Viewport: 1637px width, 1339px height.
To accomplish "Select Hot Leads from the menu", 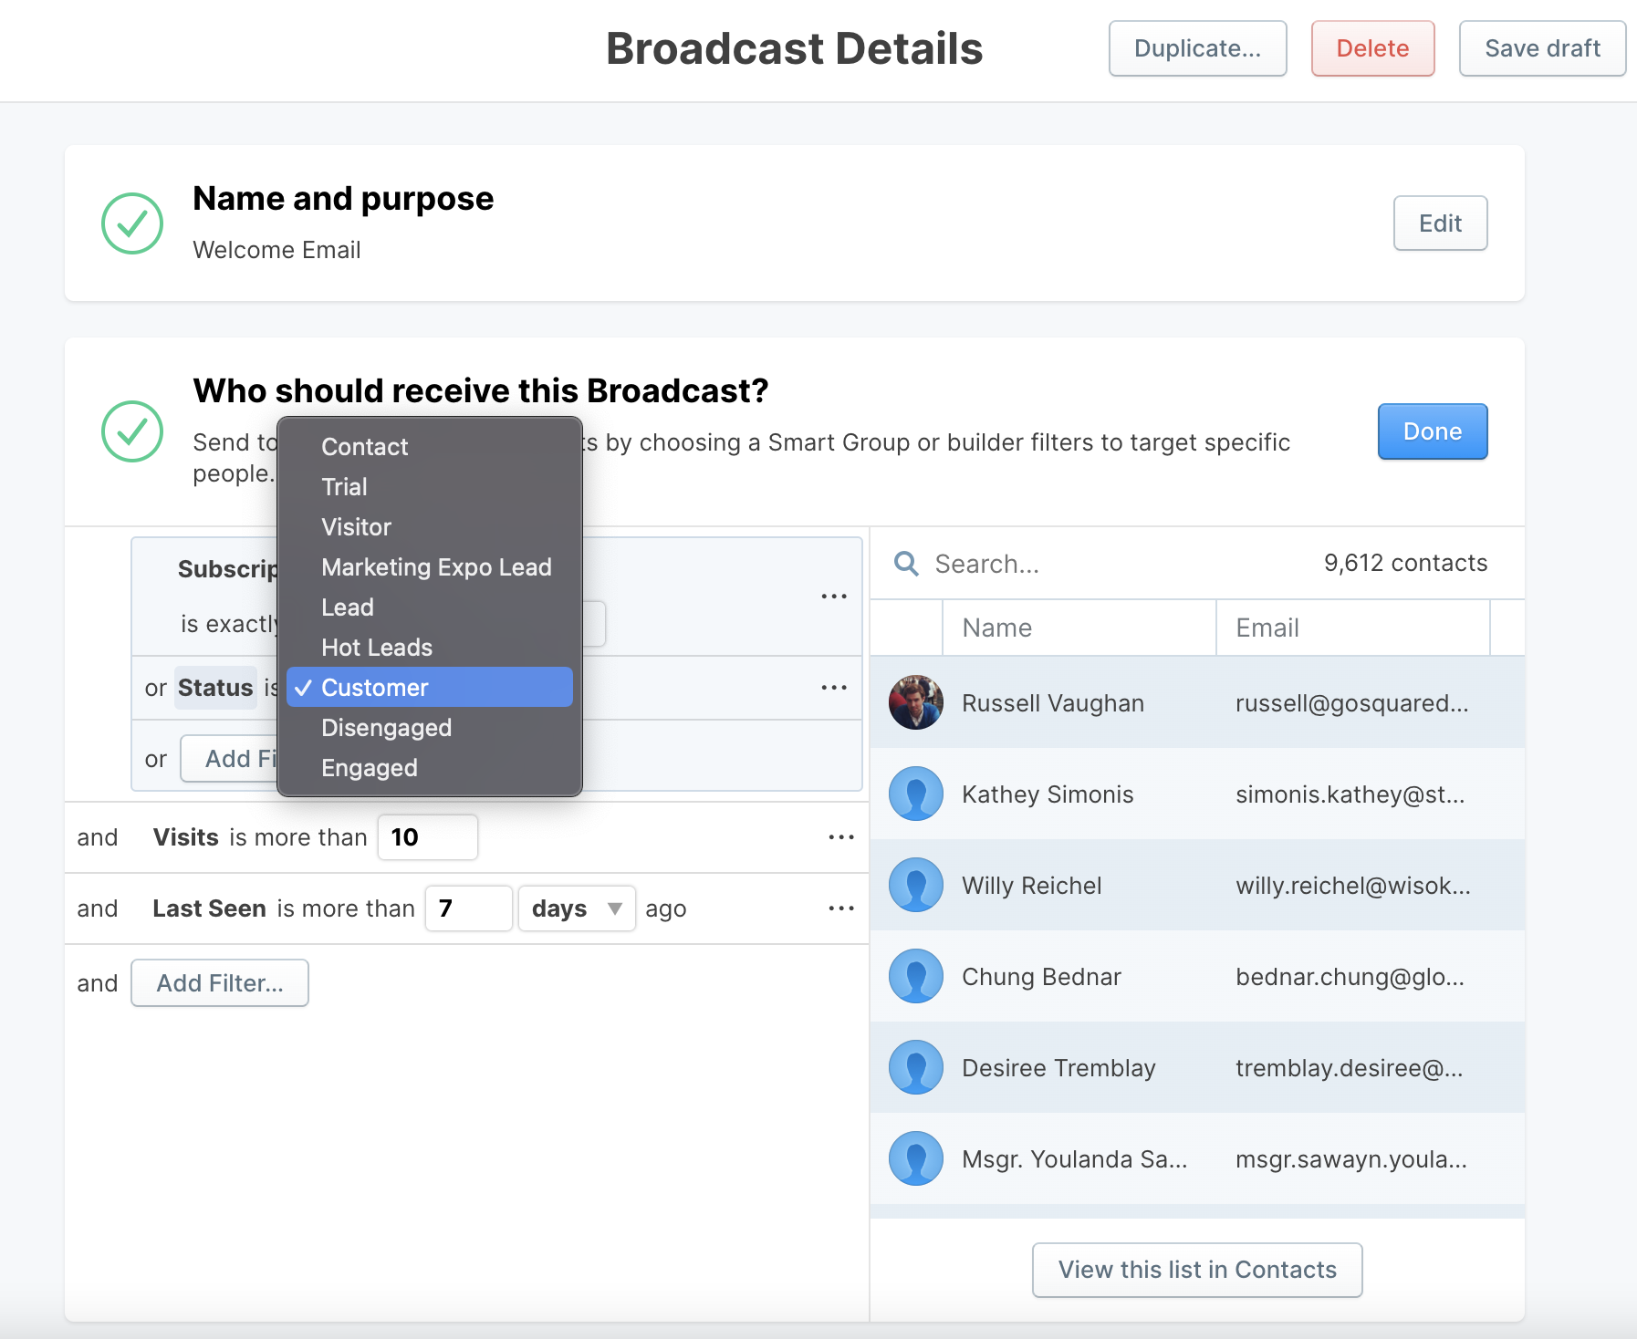I will tap(430, 648).
